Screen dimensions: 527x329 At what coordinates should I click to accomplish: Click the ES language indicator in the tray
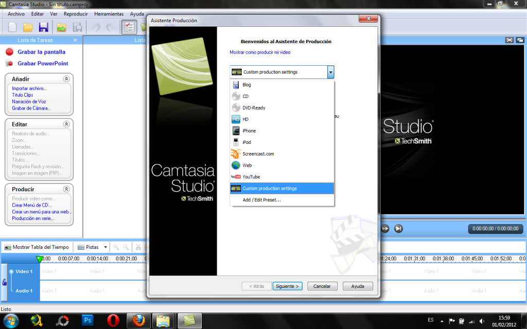click(x=431, y=320)
